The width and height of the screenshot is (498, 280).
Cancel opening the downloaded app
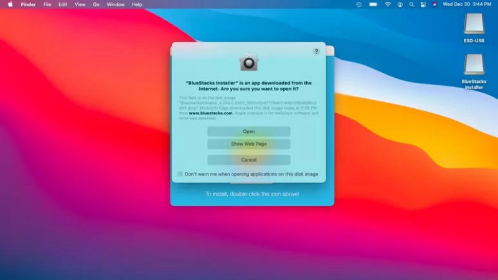[248, 160]
